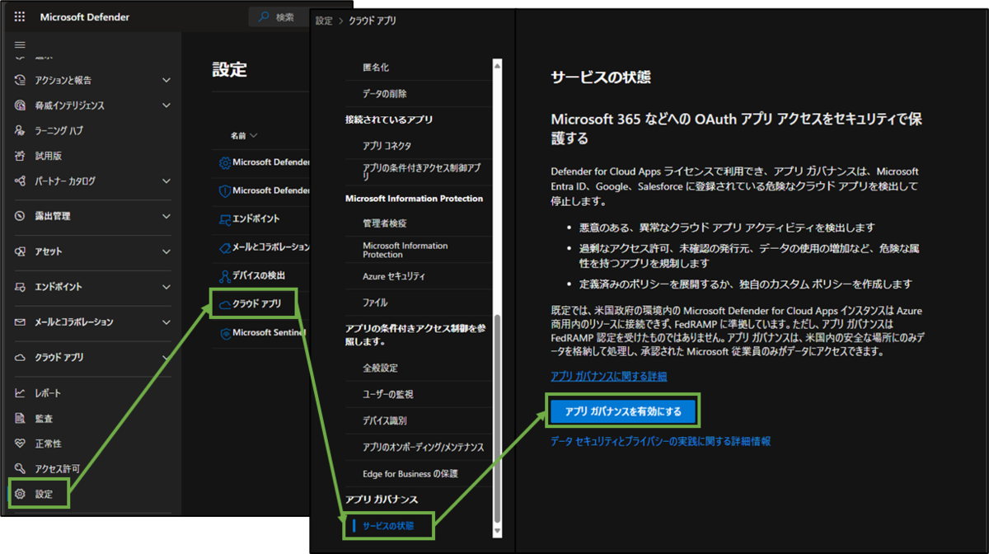
Task: Open アプリ ガバナンスに関する詳細 link
Action: point(608,376)
